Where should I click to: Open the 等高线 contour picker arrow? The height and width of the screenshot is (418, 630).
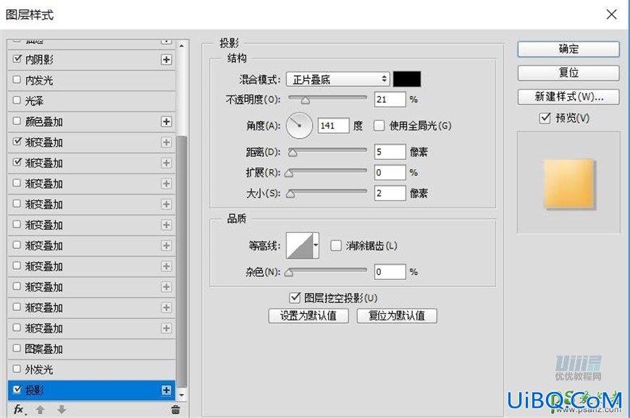316,245
